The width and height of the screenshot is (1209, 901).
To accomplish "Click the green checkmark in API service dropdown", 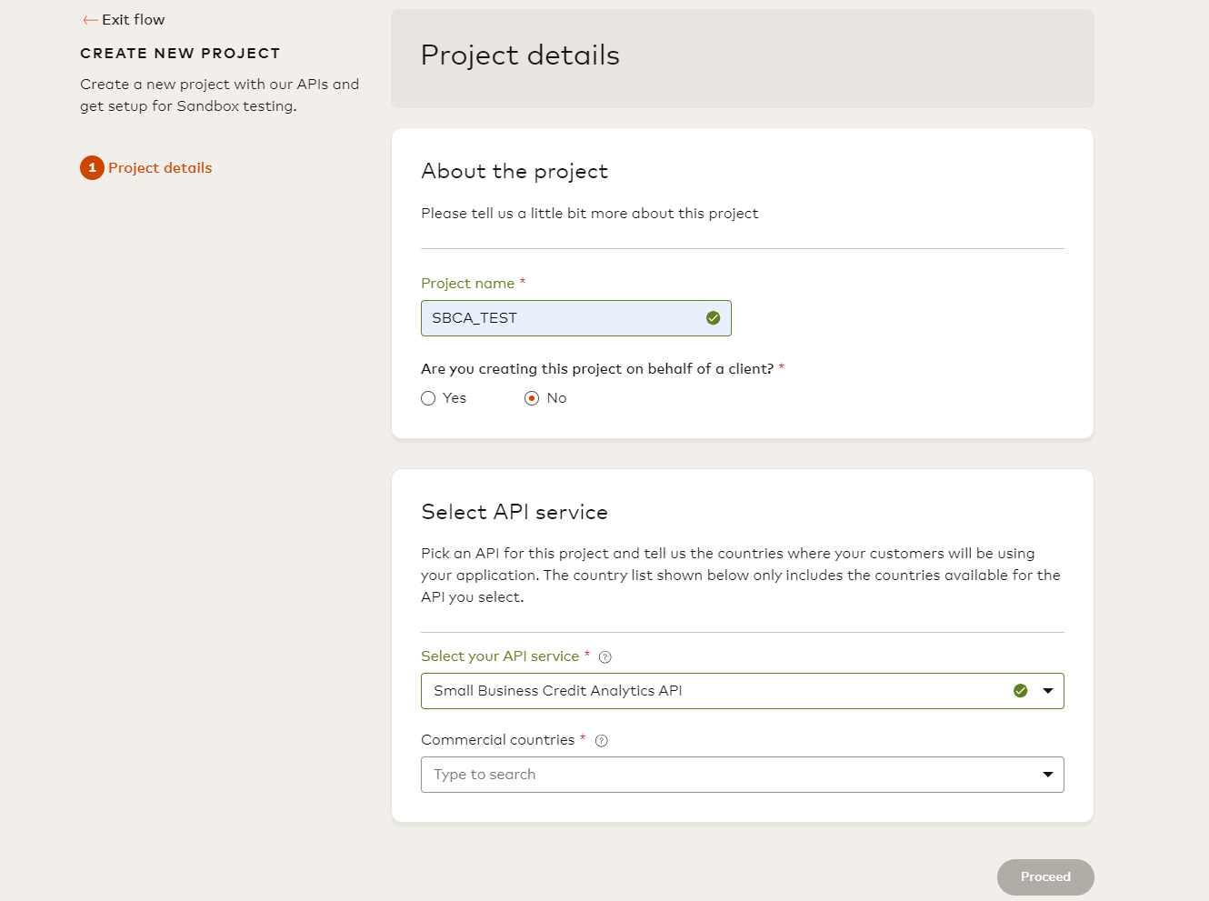I will 1021,691.
